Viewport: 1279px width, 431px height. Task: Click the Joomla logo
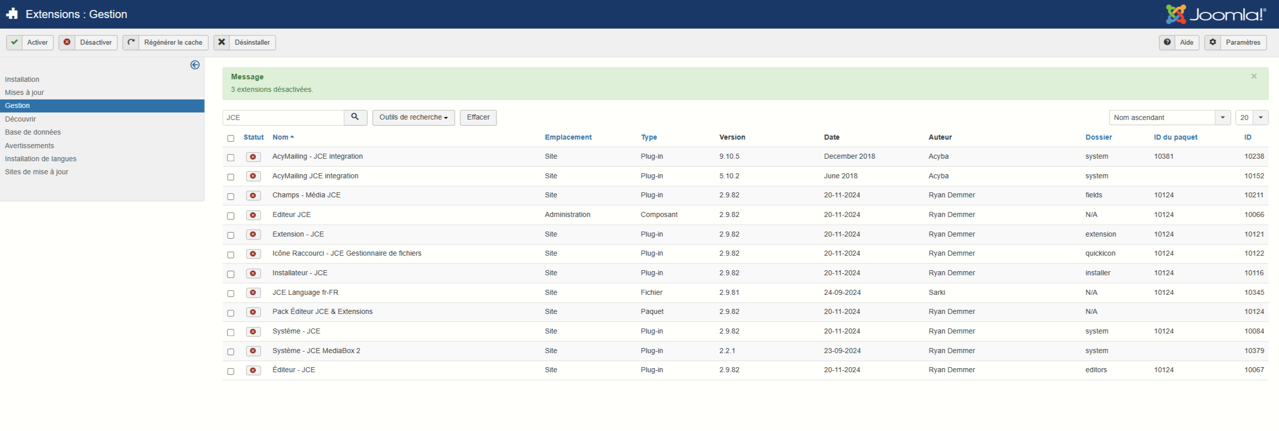[1216, 14]
